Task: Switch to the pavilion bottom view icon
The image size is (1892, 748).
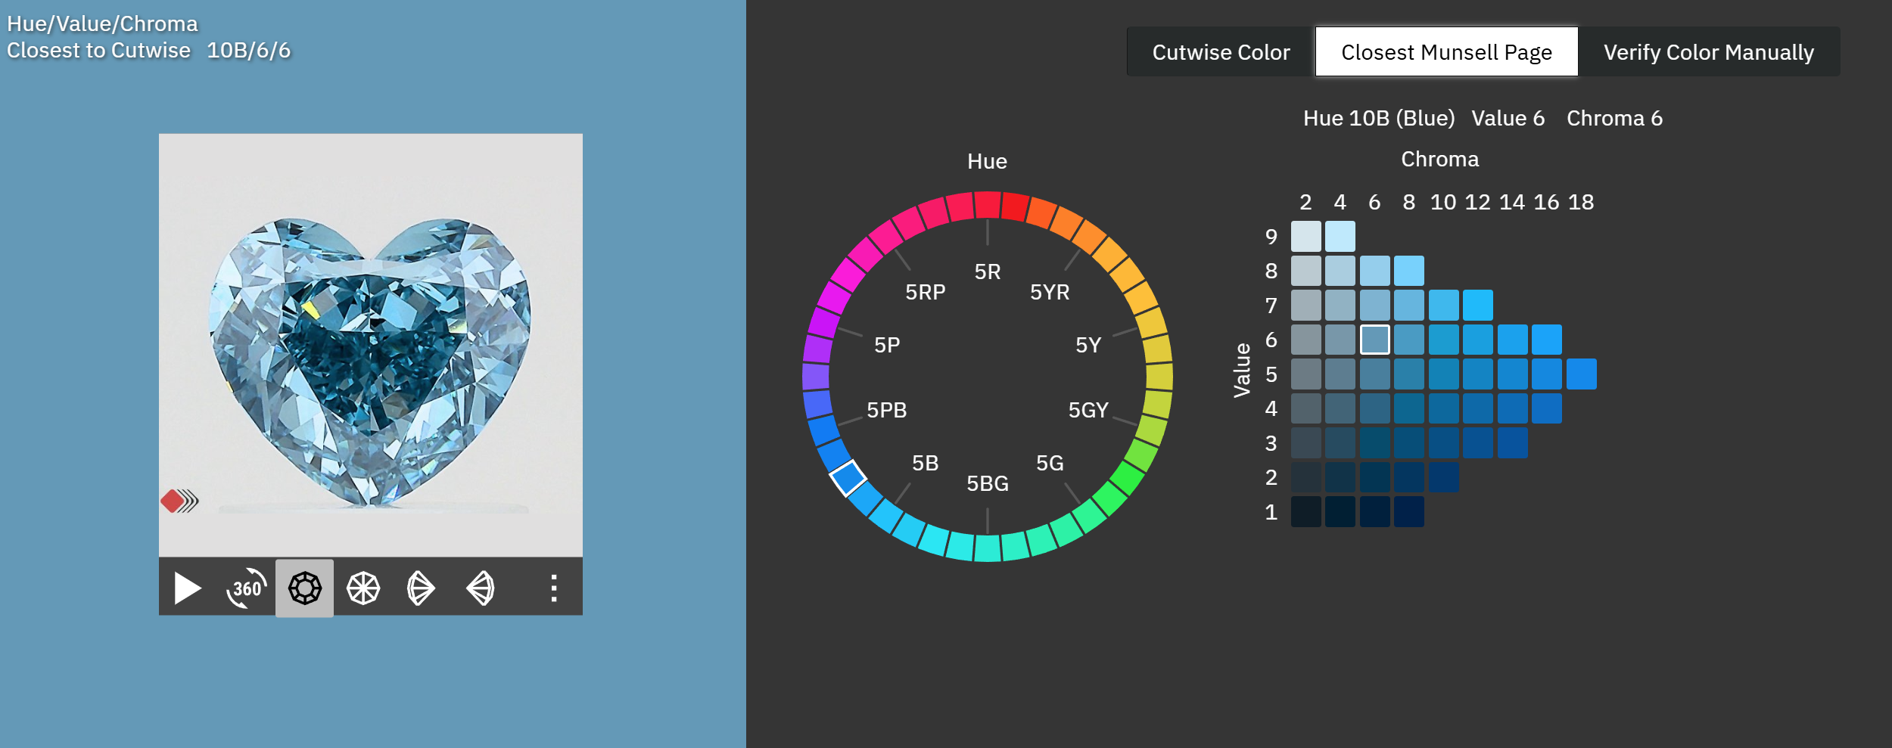Action: coord(363,588)
